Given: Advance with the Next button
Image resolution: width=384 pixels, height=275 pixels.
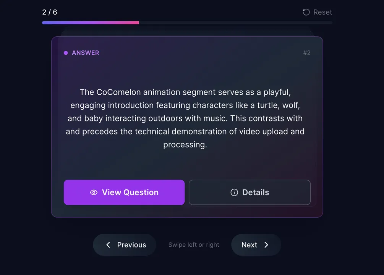Looking at the screenshot, I should [x=256, y=245].
